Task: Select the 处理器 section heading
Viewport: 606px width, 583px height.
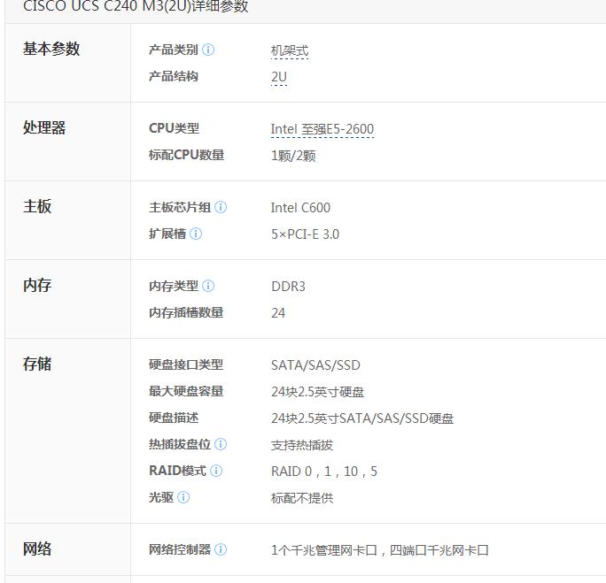Action: click(x=44, y=128)
